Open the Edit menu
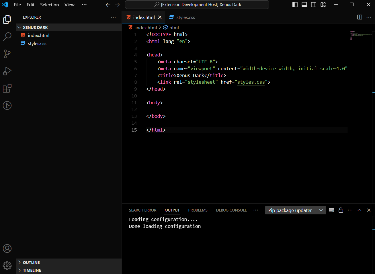Screen dimensions: 375x274 coord(31,5)
